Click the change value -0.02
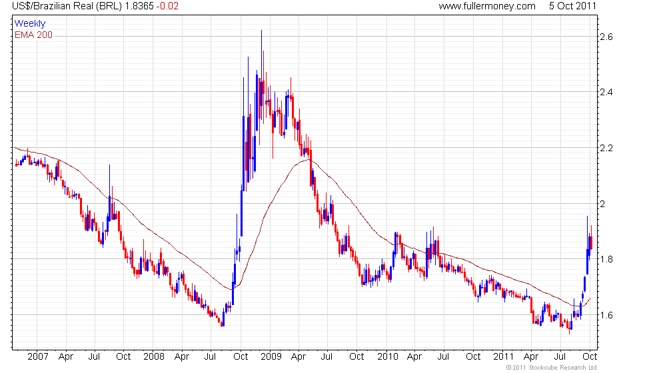The height and width of the screenshot is (373, 653). click(x=167, y=6)
